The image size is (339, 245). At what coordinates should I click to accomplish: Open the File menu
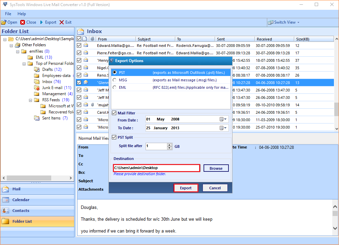click(8, 13)
